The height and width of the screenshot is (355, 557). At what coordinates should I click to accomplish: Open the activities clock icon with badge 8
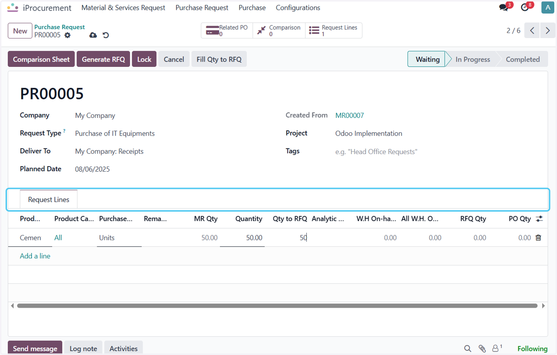[525, 7]
